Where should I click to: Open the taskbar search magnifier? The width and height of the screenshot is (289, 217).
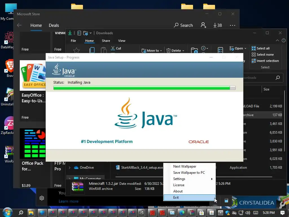[21, 213]
